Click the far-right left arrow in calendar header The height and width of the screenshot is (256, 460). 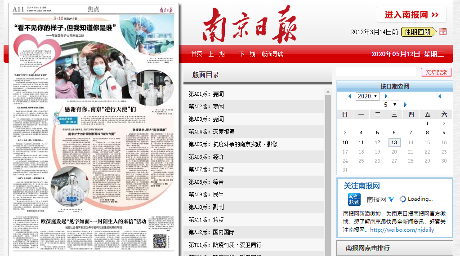439,96
